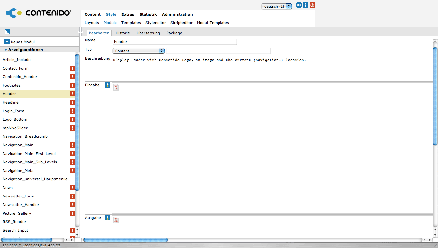Switch to the Historie tab
This screenshot has height=248, width=438.
tap(123, 33)
